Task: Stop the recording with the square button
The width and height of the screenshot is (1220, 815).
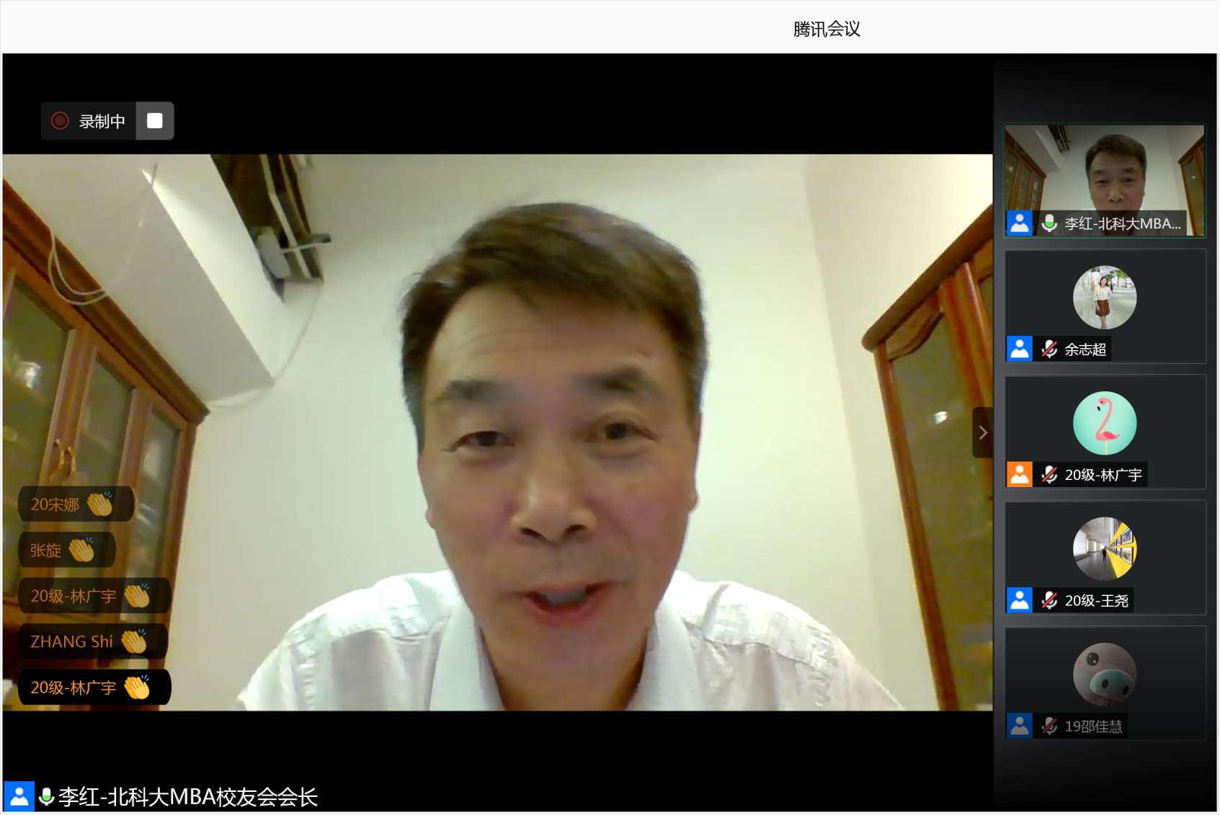Action: point(155,120)
